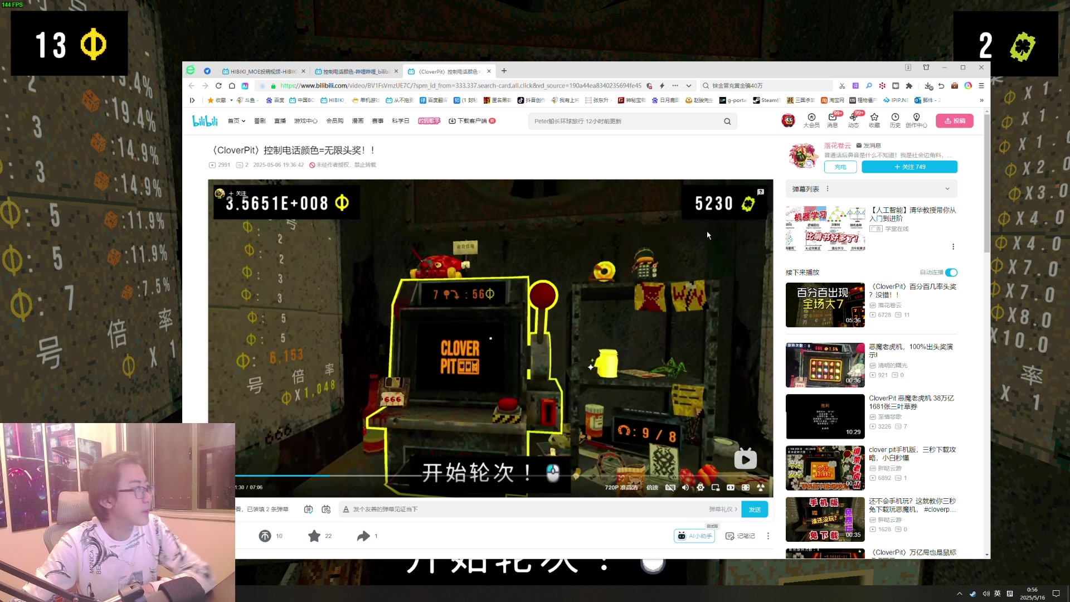Open the 收藏 bookmarks dropdown arrow

pos(231,100)
